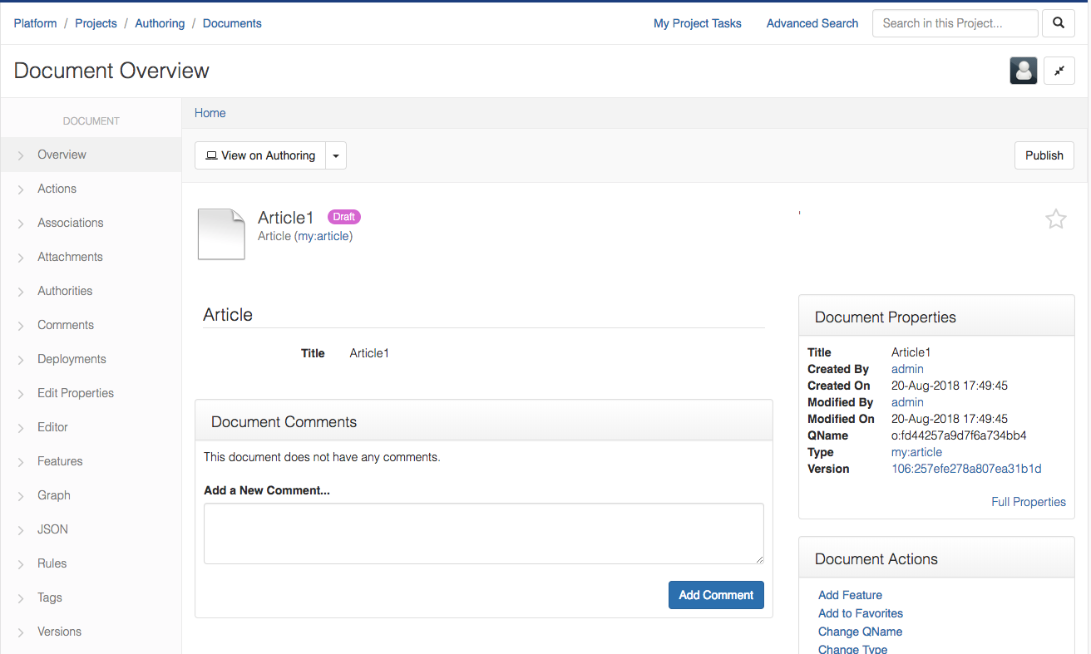Focus the Search in this Project field
The width and height of the screenshot is (1091, 654).
point(955,23)
